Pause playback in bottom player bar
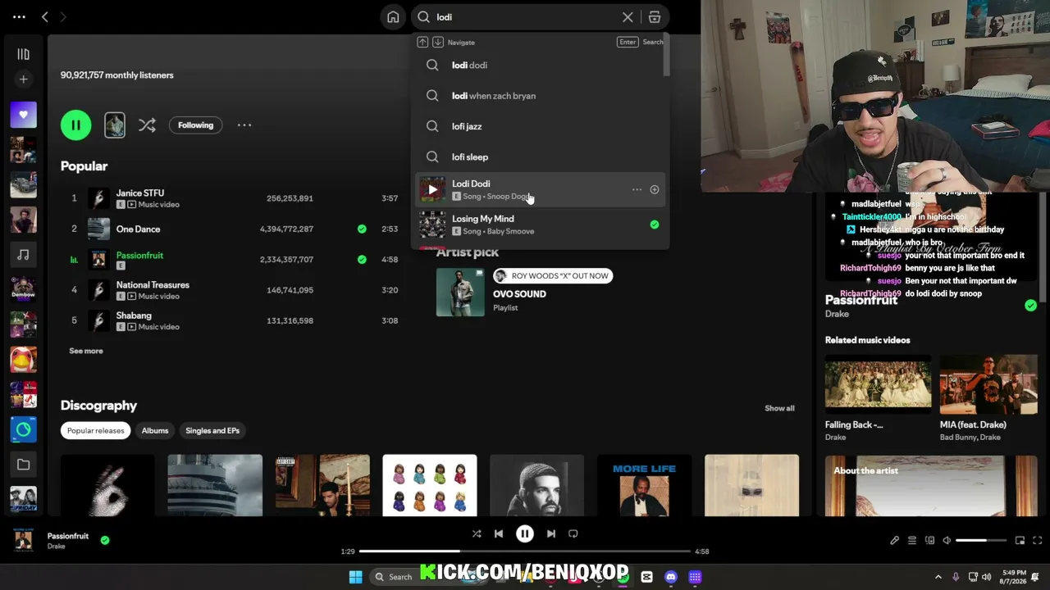The width and height of the screenshot is (1050, 590). (x=525, y=533)
